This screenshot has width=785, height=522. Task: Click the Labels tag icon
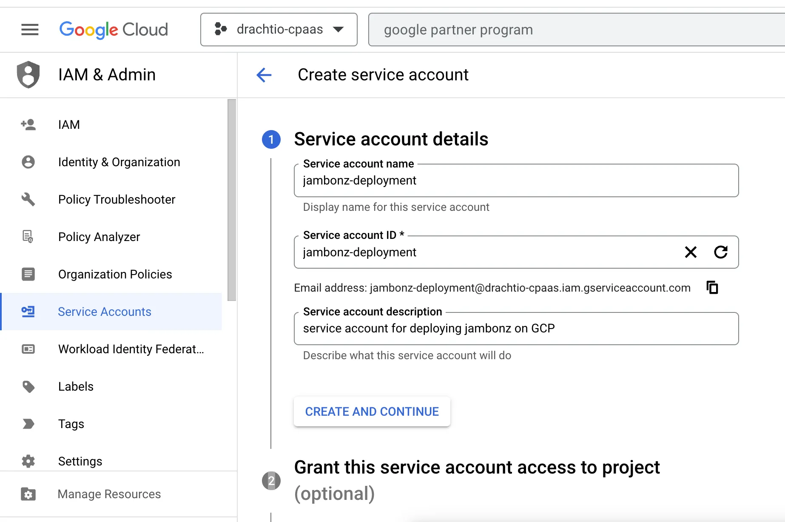coord(28,386)
